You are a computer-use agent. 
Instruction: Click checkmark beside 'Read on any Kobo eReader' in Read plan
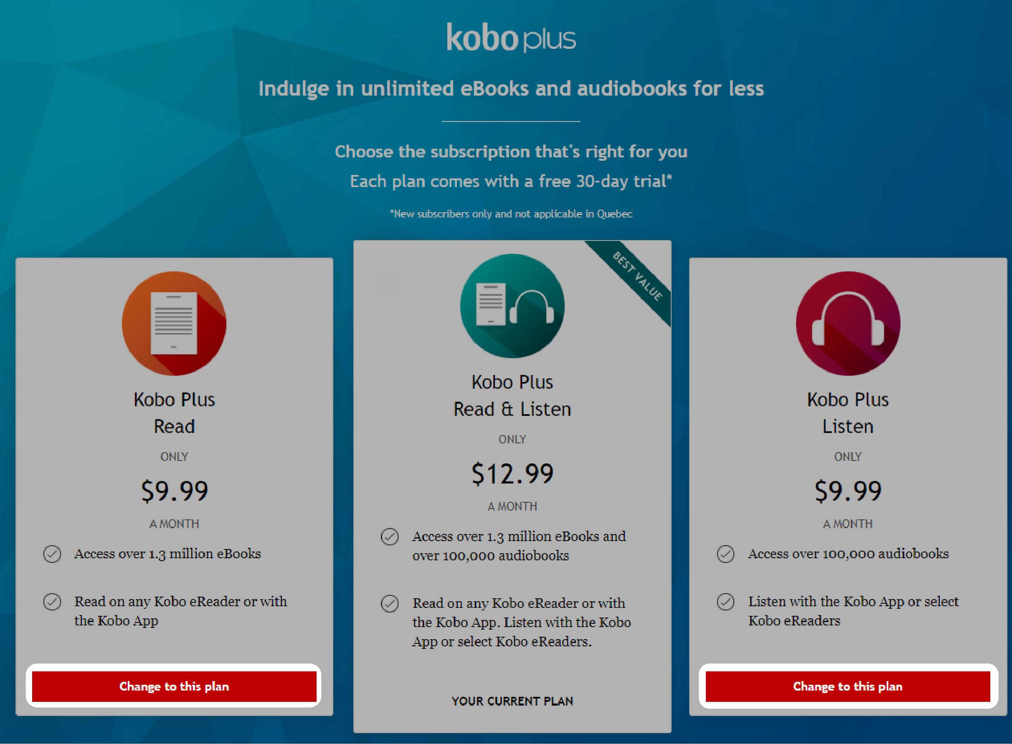(52, 602)
